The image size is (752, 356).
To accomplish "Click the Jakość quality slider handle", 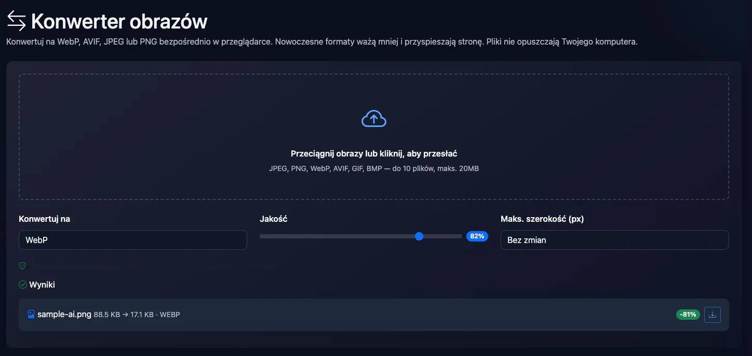I will (419, 236).
